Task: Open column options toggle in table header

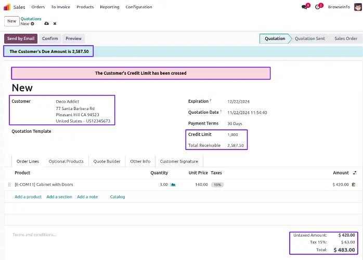Action: pyautogui.click(x=355, y=173)
